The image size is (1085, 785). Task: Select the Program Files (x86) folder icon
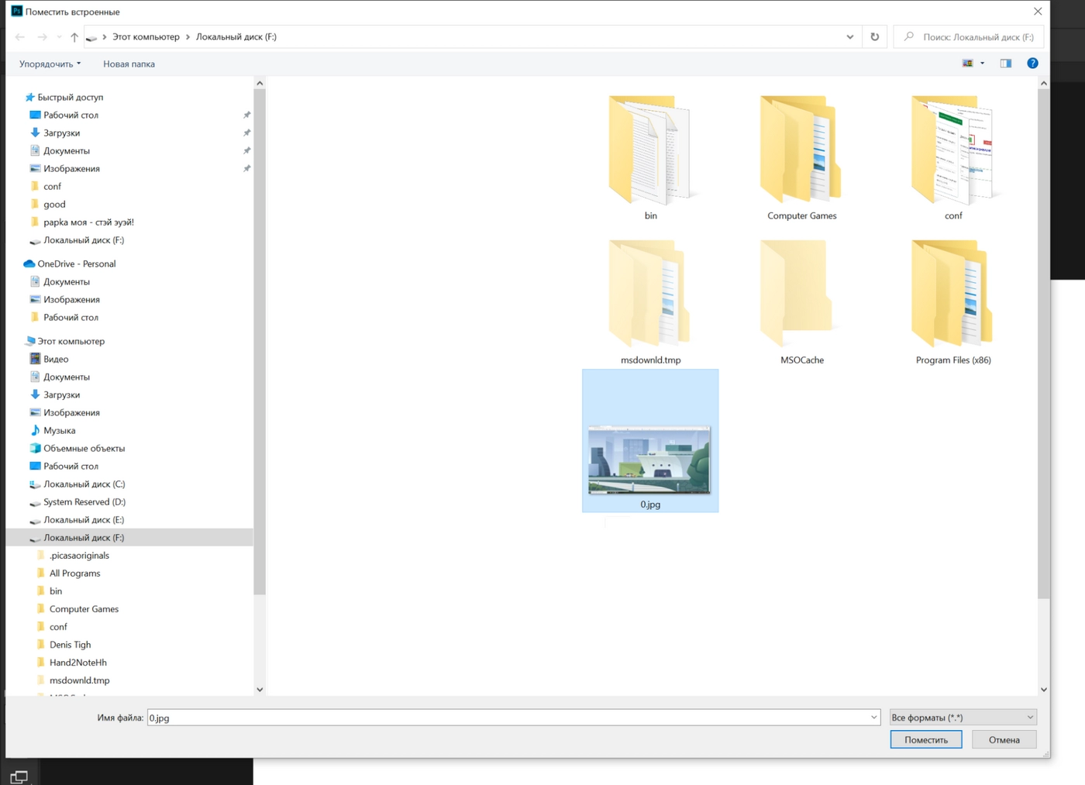[953, 294]
